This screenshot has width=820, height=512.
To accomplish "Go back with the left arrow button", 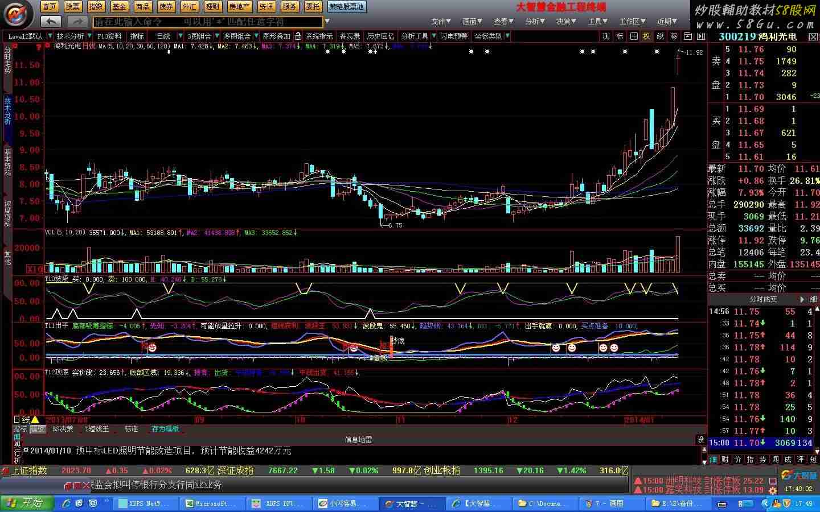I will [51, 22].
